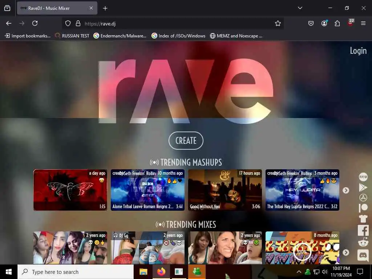Open the Rave app icon in right sidebar
Viewport: 372px width, 279px height.
point(363,177)
